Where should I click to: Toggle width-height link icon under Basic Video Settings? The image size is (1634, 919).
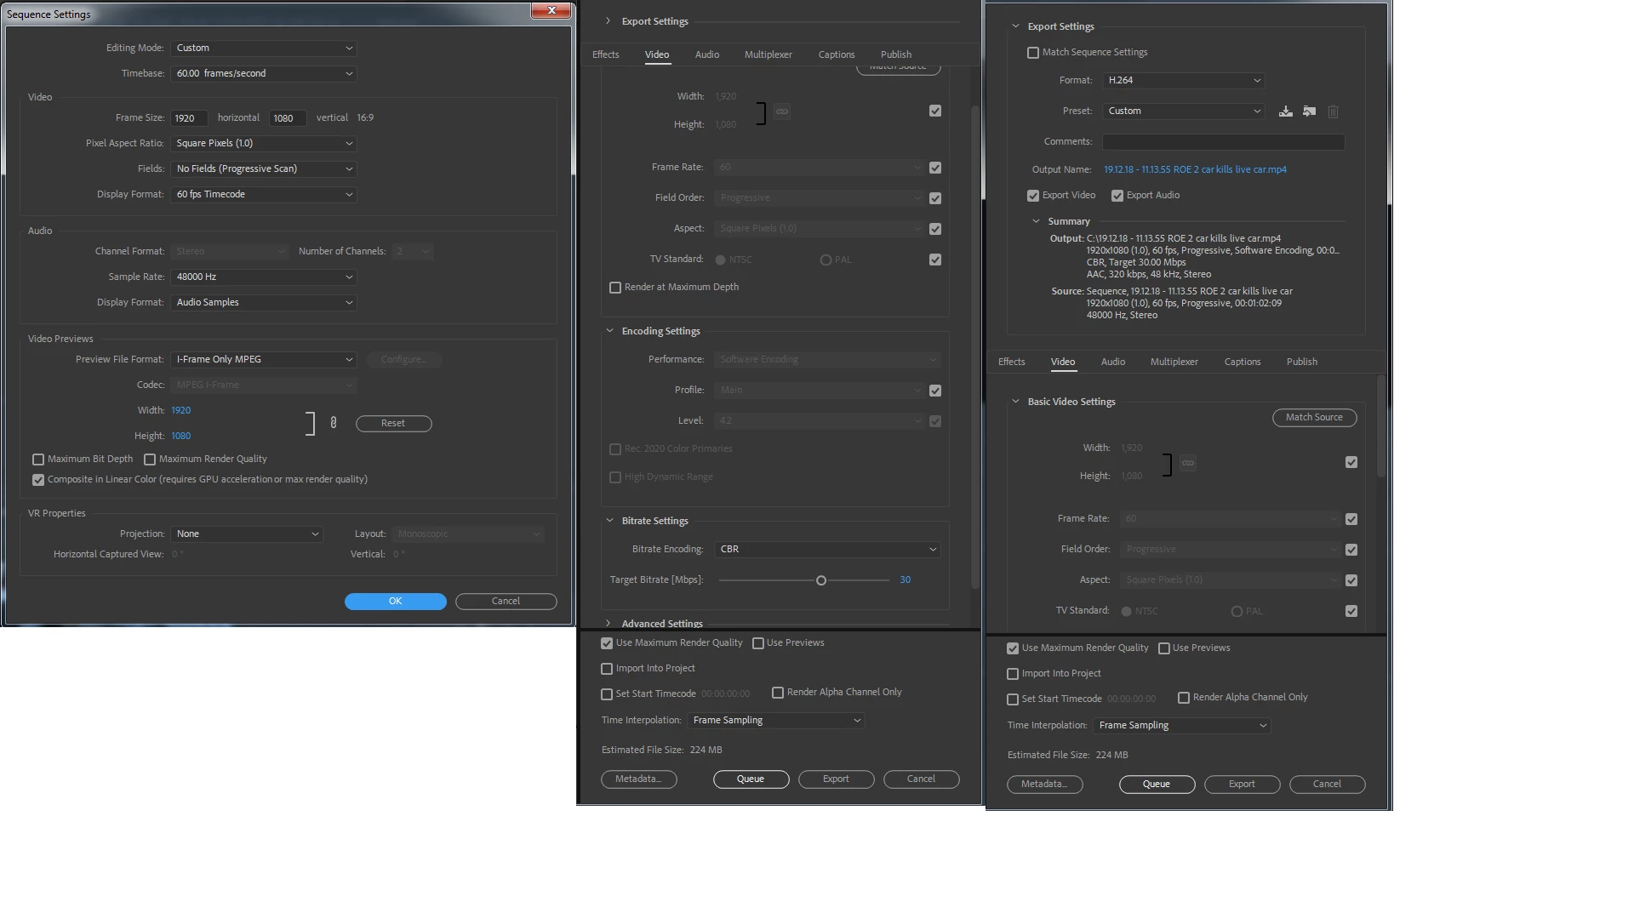(x=1188, y=463)
